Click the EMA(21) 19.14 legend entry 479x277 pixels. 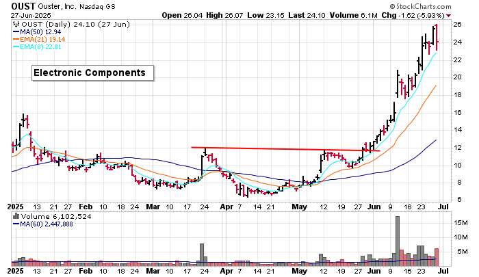39,40
